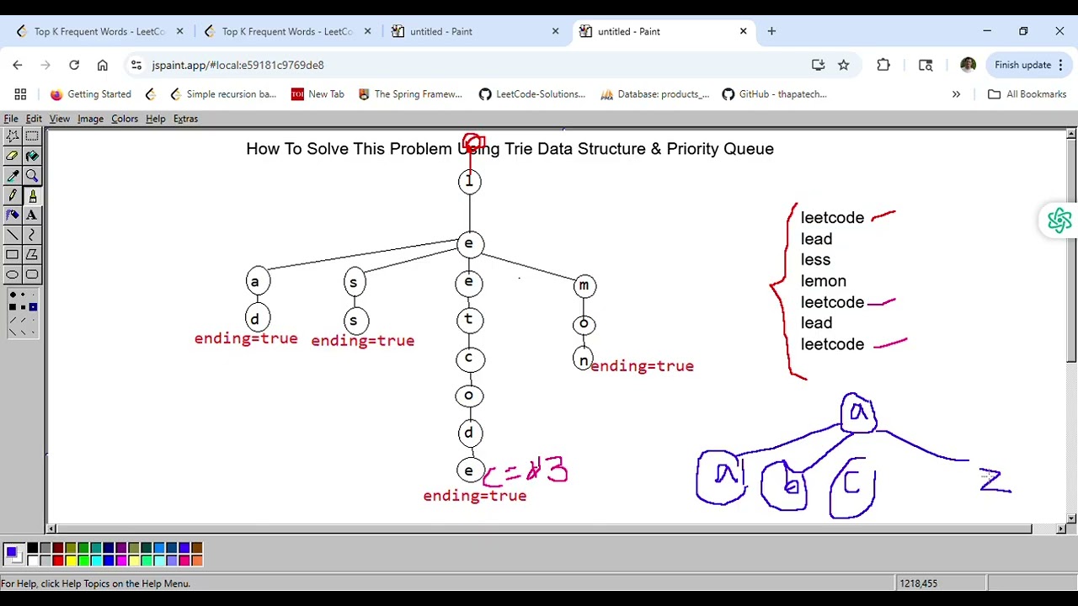The image size is (1078, 606).
Task: Activate the Pick Color eyedropper tool
Action: (13, 175)
